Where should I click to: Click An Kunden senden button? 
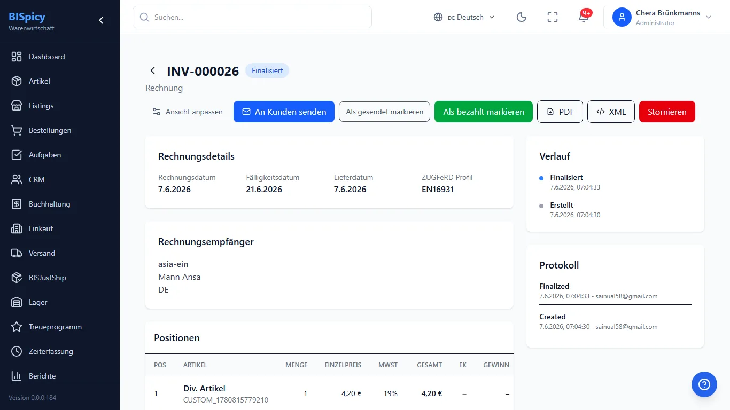284,112
